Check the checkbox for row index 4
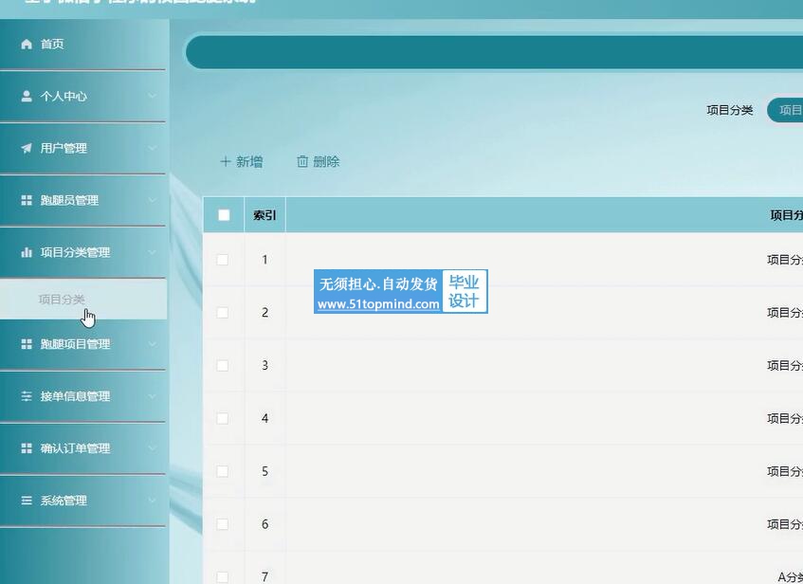803x584 pixels. 223,418
